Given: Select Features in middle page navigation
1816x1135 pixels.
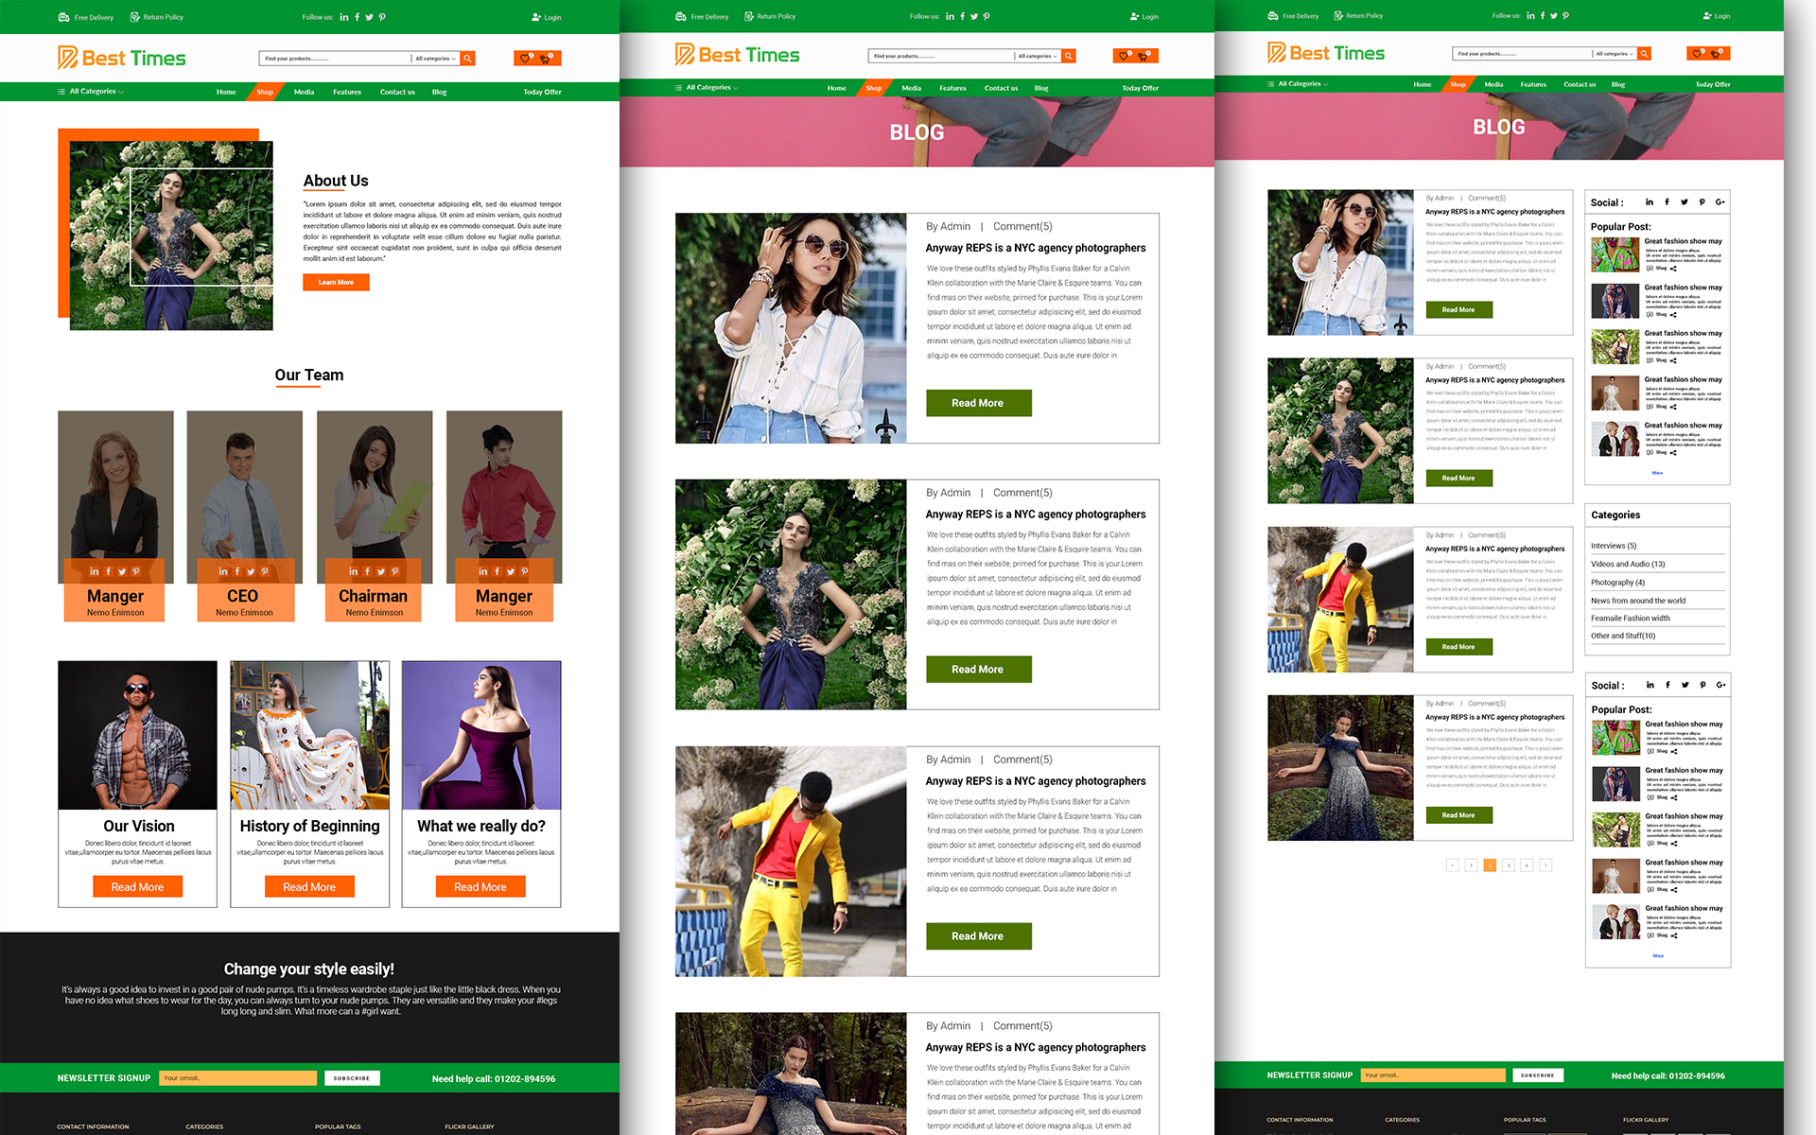Looking at the screenshot, I should click(952, 88).
